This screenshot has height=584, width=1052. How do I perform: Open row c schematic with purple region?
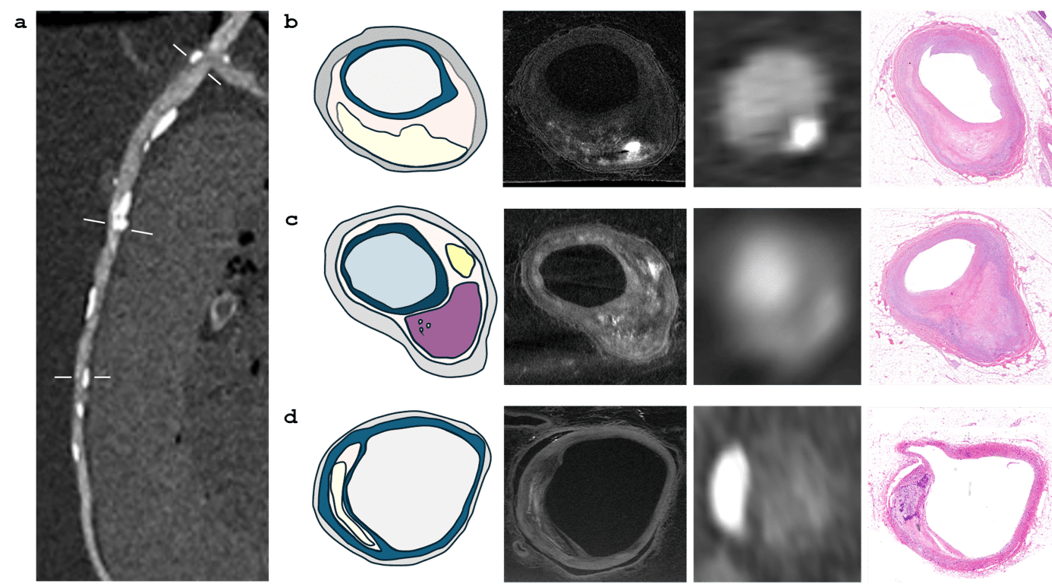(410, 293)
